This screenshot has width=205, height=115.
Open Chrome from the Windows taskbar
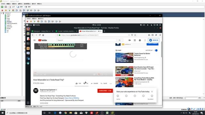click(x=65, y=113)
